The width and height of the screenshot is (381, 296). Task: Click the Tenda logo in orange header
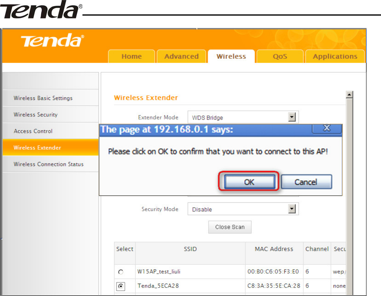point(52,40)
